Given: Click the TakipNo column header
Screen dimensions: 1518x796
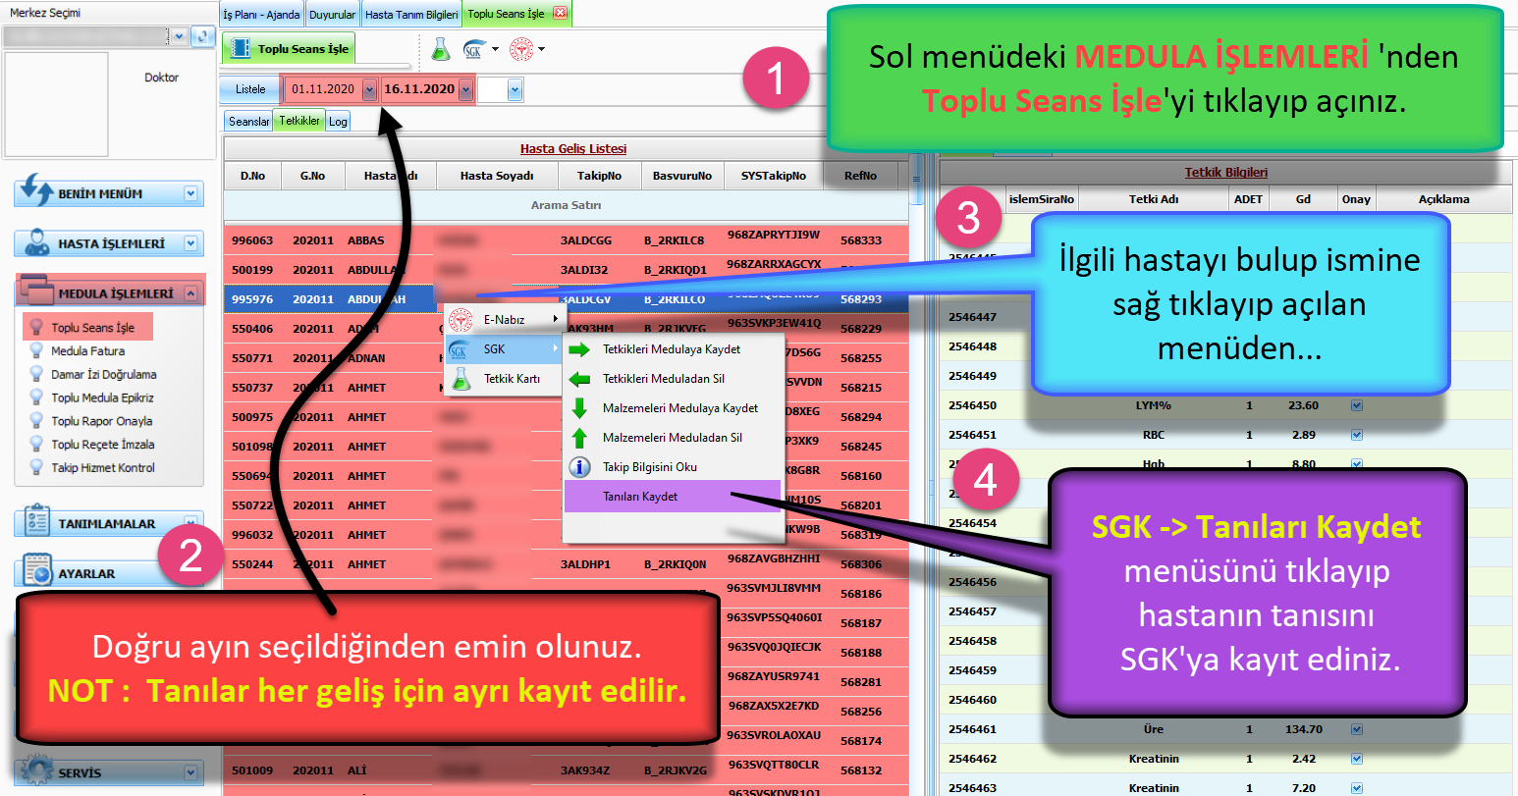Looking at the screenshot, I should [x=599, y=176].
